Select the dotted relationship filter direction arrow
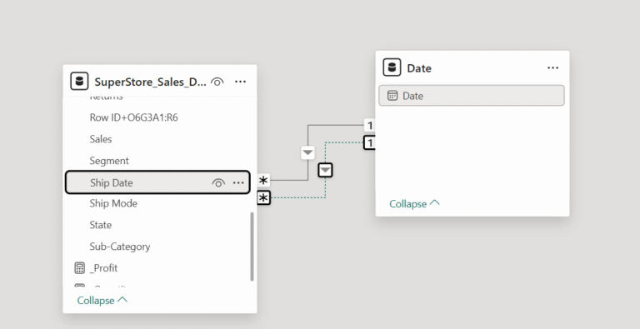This screenshot has width=640, height=329. coord(325,170)
